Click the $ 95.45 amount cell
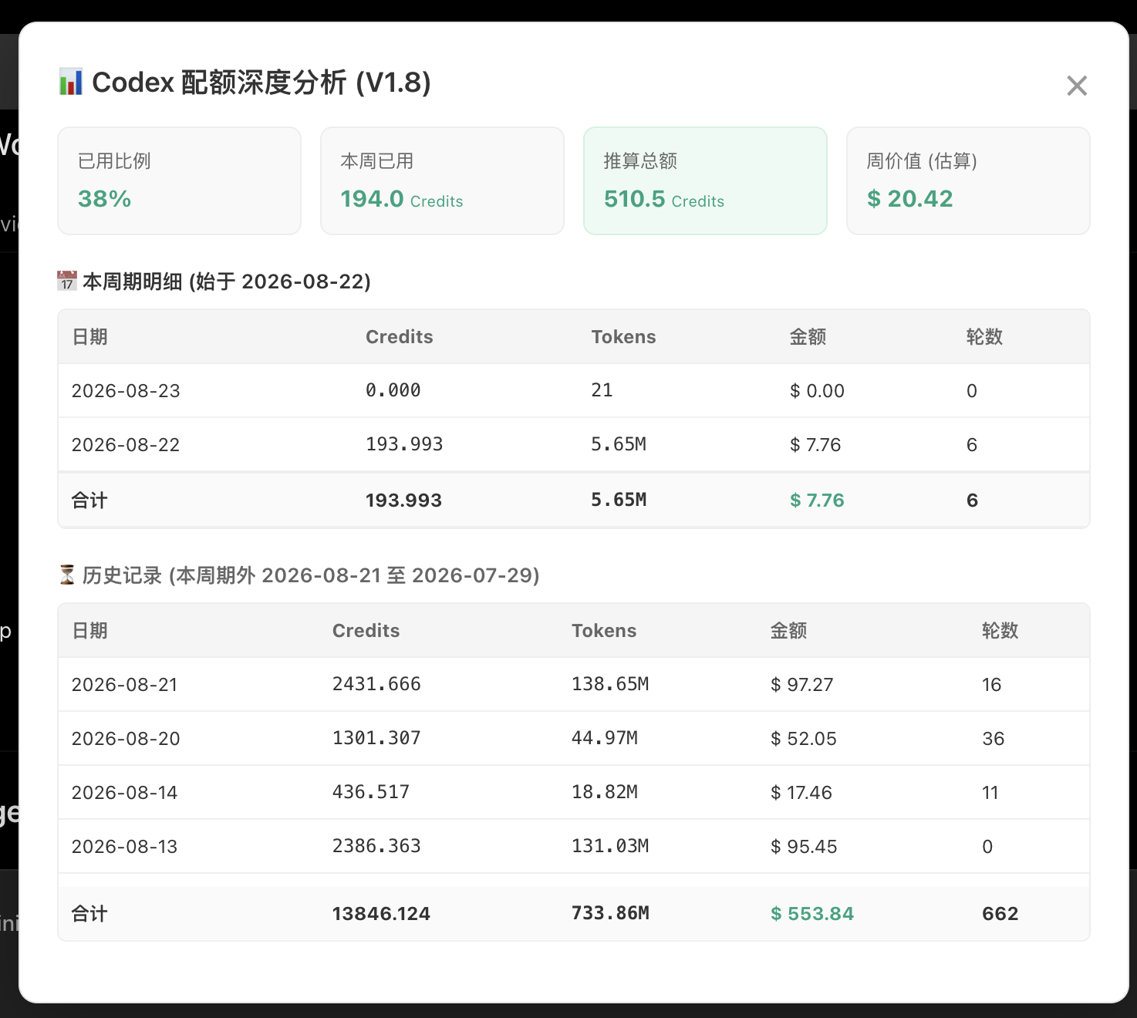This screenshot has width=1137, height=1018. [804, 847]
